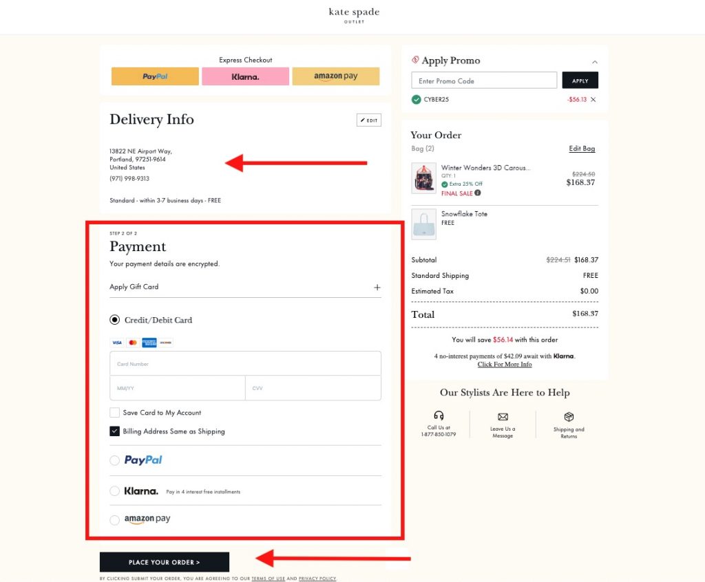
Task: Uncheck Billing Address Same as Shipping
Action: [115, 431]
